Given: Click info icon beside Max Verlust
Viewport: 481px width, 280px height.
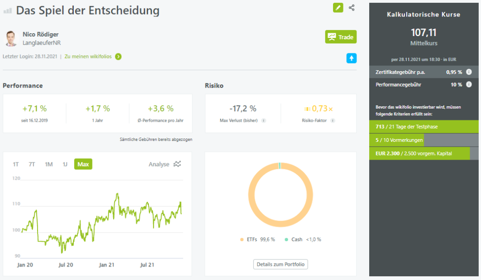Looking at the screenshot, I should click(x=264, y=120).
